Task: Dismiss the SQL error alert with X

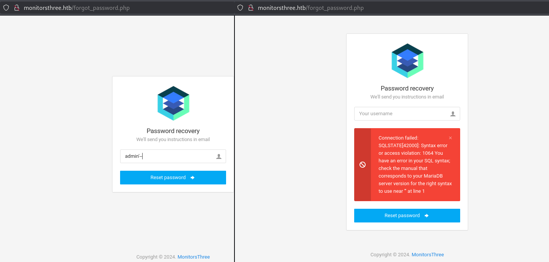Action: click(x=450, y=138)
